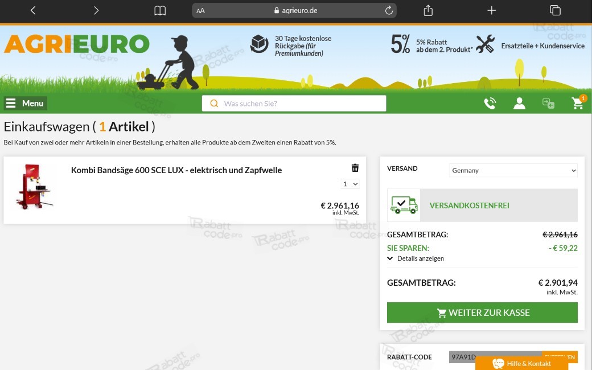Viewport: 592px width, 370px height.
Task: Open the AA reader text settings
Action: pyautogui.click(x=200, y=11)
